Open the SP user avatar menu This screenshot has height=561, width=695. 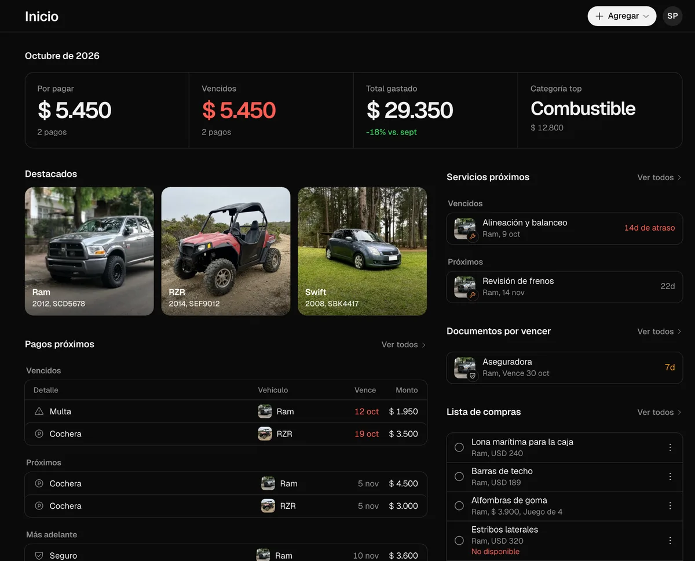pos(672,16)
